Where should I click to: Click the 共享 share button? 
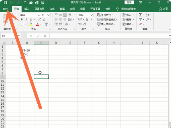(164, 9)
